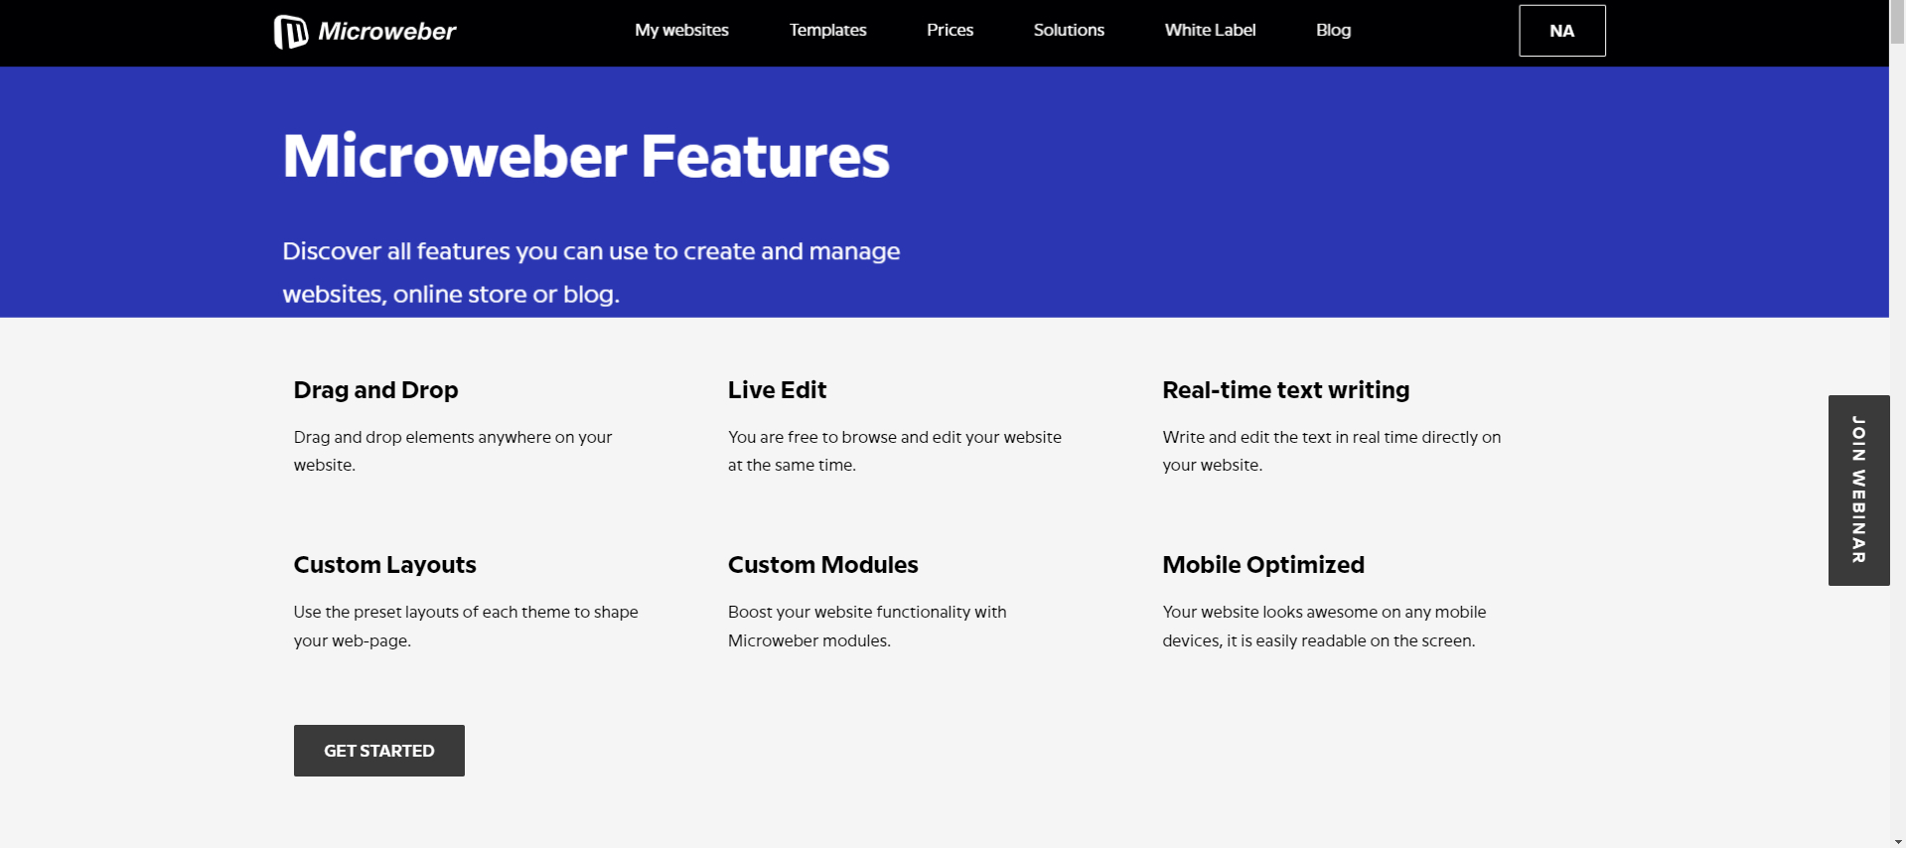
Task: Select Solutions in the navigation bar
Action: click(x=1069, y=30)
